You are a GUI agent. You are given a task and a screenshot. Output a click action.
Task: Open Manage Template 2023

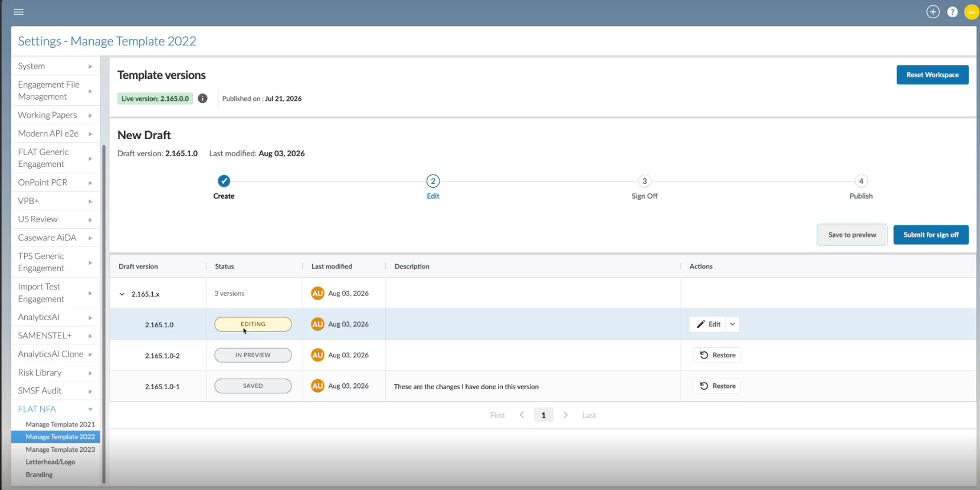(60, 449)
